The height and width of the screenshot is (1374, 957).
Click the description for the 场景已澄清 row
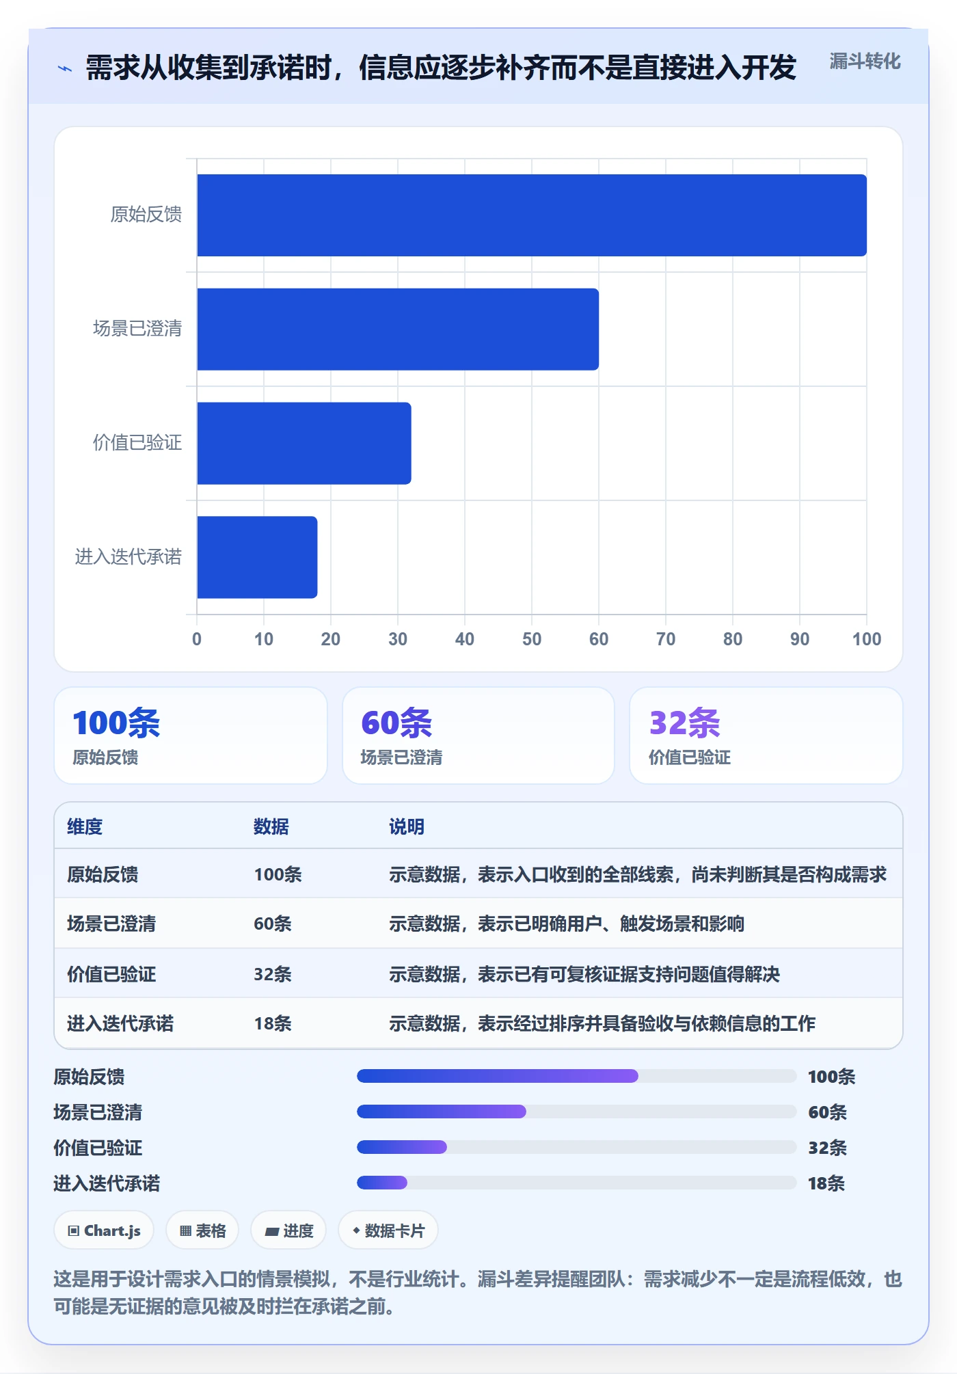[x=567, y=924]
